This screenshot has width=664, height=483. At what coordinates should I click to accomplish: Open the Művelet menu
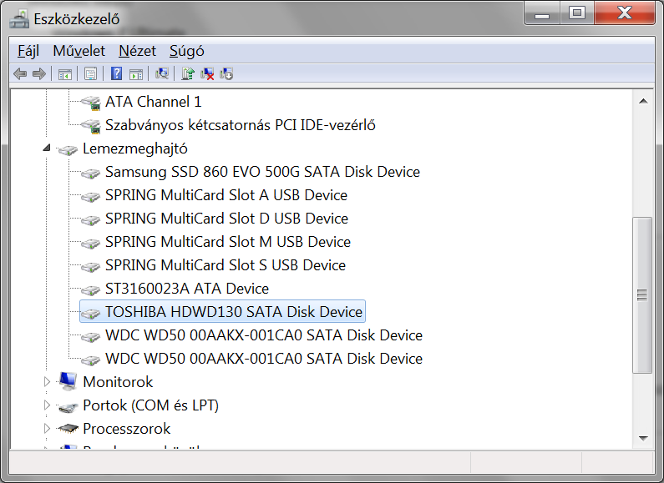pyautogui.click(x=79, y=51)
